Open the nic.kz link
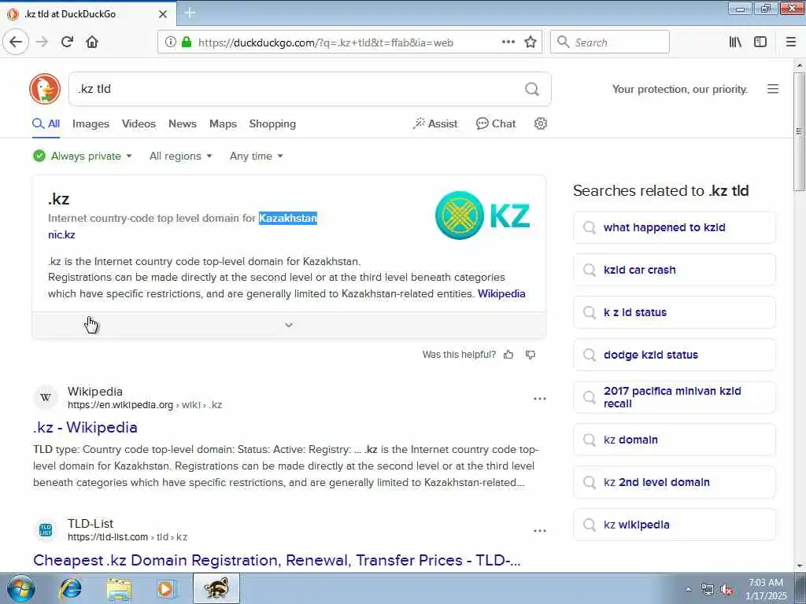806x604 pixels. click(x=61, y=234)
